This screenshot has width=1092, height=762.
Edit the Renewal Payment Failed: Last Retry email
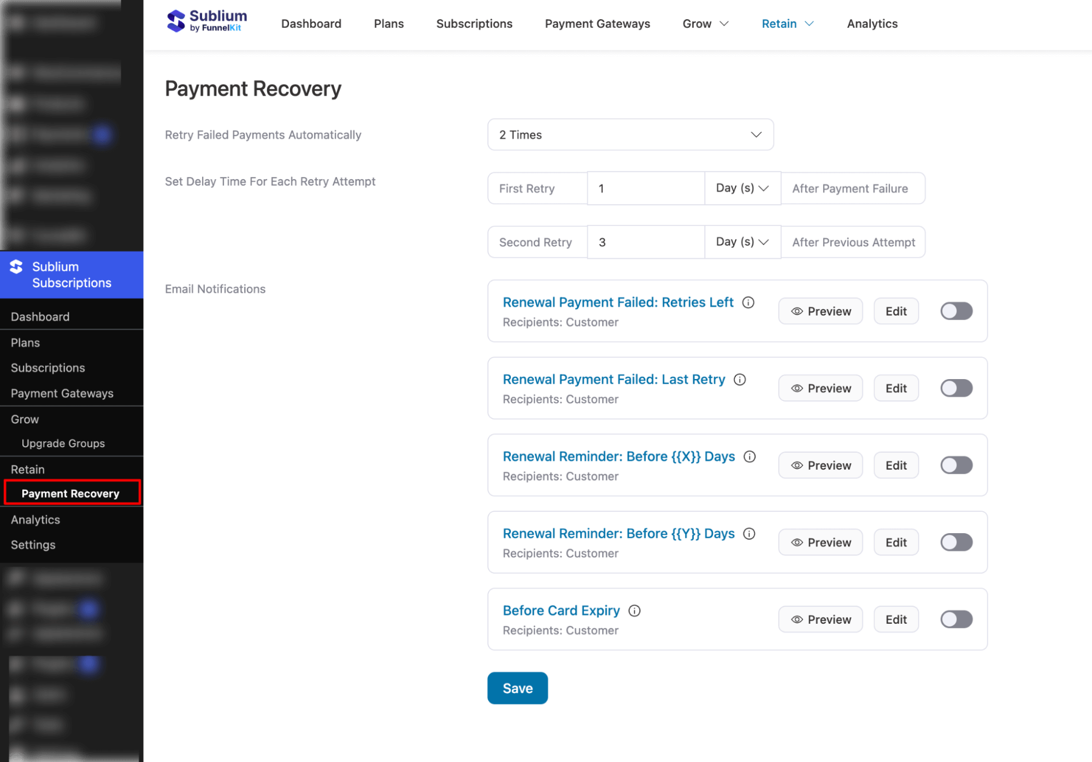tap(895, 388)
